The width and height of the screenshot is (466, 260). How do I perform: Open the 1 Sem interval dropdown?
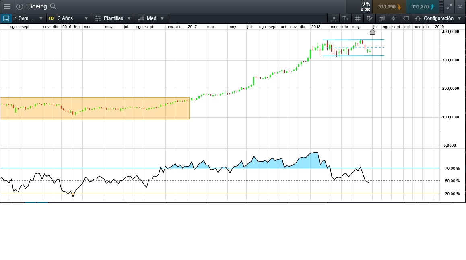click(x=28, y=18)
